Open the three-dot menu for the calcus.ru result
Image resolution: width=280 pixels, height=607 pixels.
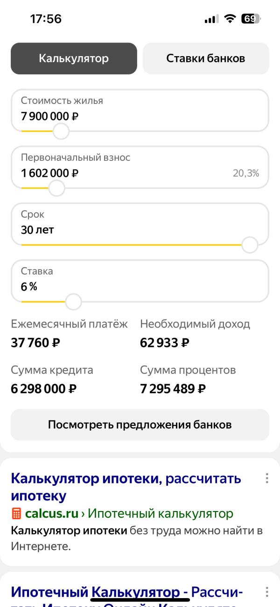pos(267,478)
